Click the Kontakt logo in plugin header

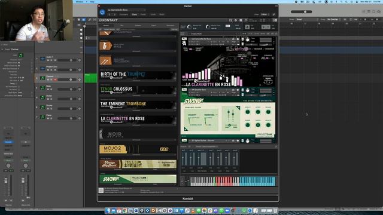(x=108, y=20)
